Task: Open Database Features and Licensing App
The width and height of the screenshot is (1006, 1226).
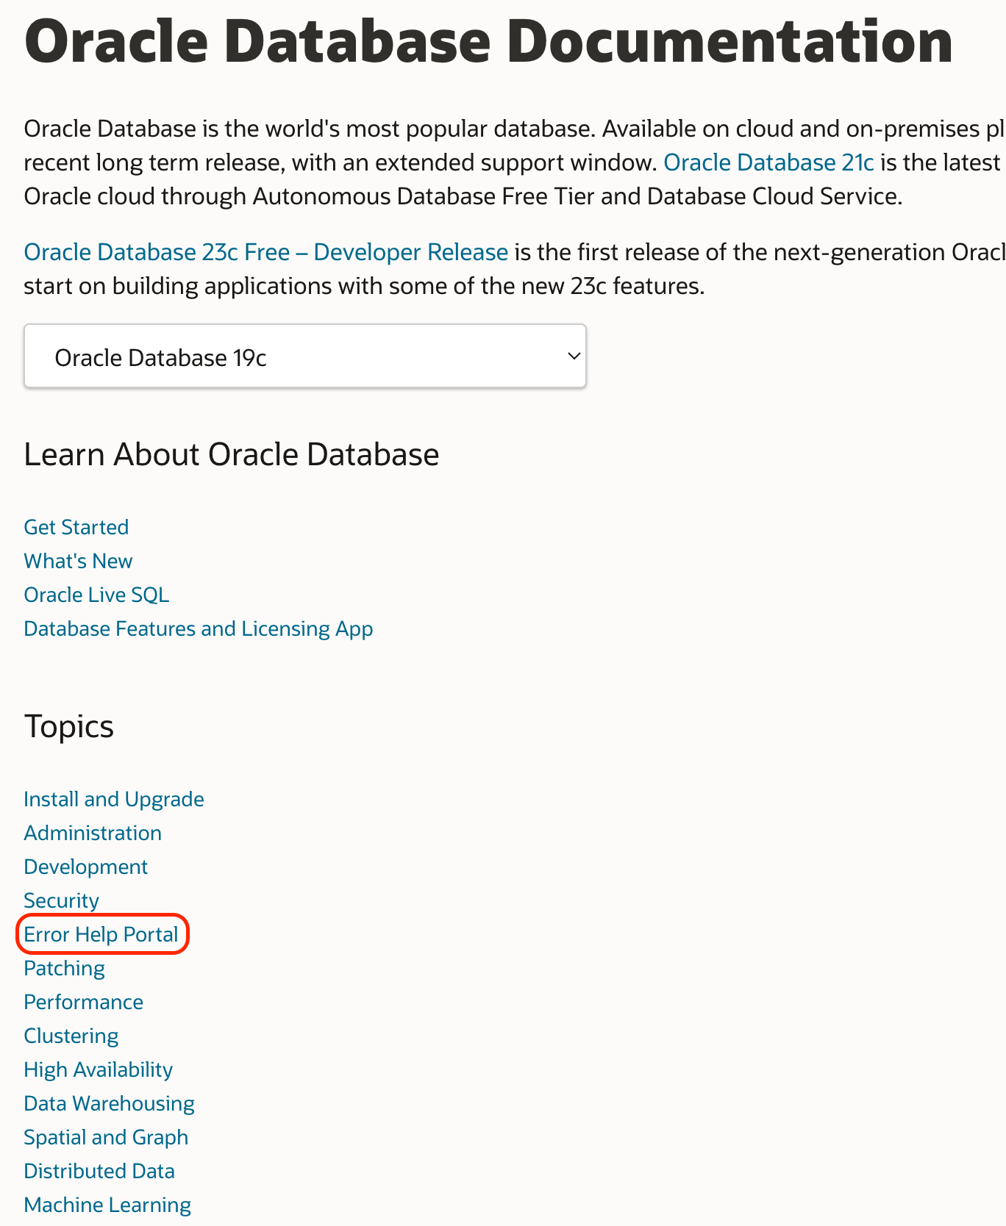Action: pyautogui.click(x=198, y=628)
